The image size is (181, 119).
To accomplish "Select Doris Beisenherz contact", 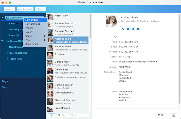I will pos(68,94).
